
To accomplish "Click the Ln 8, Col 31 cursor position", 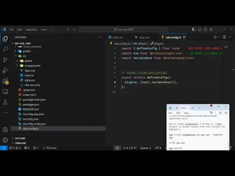I will pyautogui.click(x=130, y=148).
